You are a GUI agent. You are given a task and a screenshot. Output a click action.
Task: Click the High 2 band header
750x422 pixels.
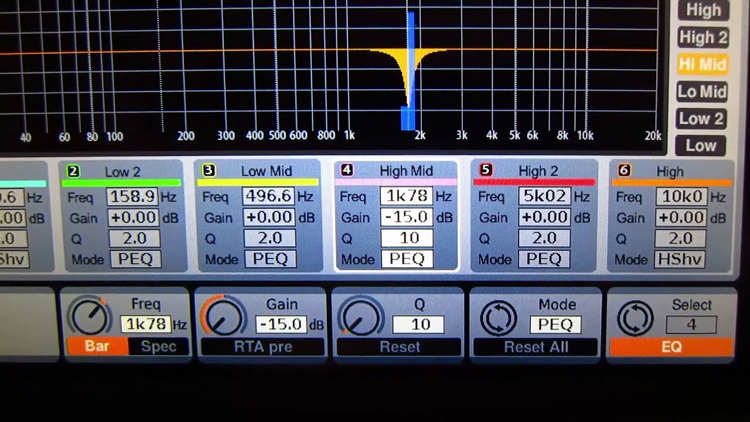coord(538,171)
